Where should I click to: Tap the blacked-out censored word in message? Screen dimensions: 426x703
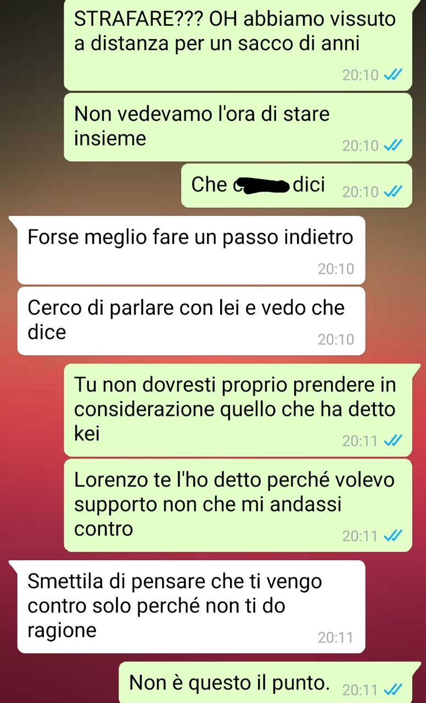[x=261, y=186]
